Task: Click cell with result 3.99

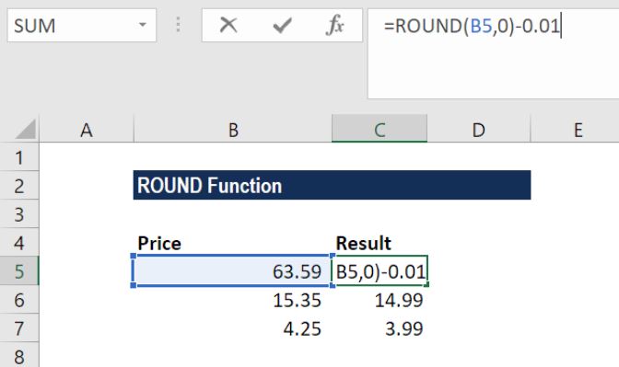Action: pyautogui.click(x=380, y=328)
